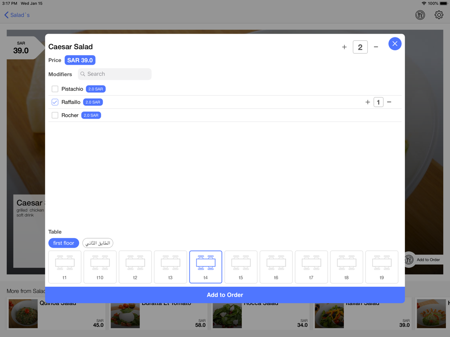
Task: Go back to Salad's category
Action: [x=17, y=15]
